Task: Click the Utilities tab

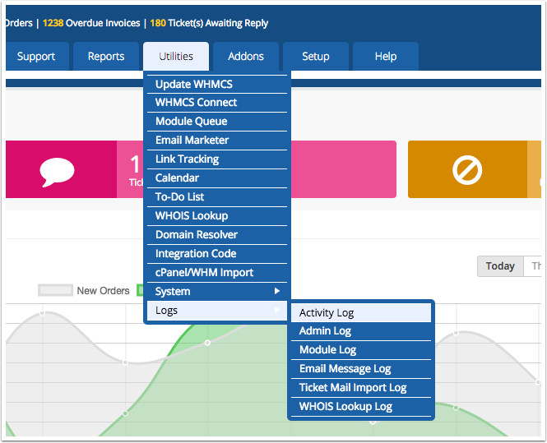Action: click(x=176, y=57)
